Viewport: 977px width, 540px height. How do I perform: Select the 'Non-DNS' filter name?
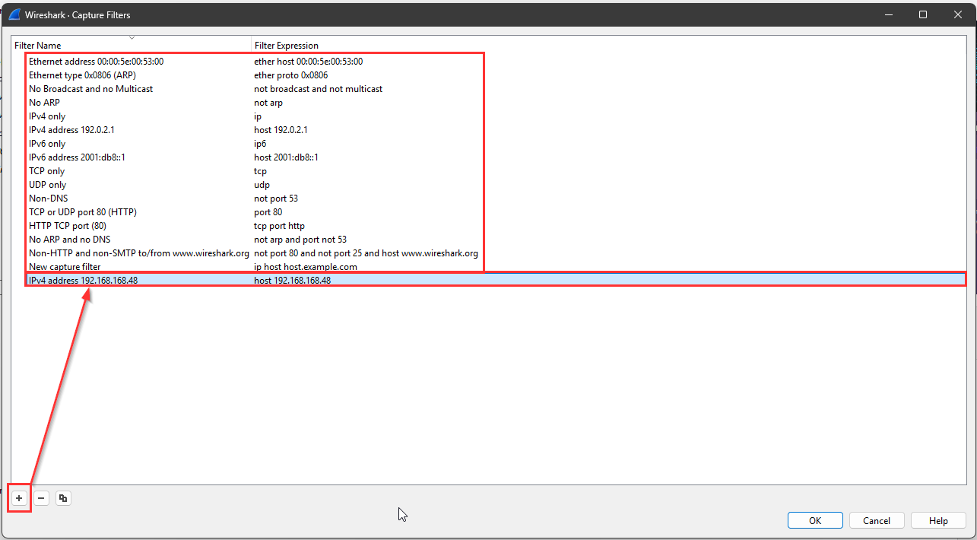click(48, 199)
